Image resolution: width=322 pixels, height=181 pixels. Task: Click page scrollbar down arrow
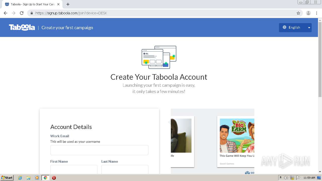320,172
